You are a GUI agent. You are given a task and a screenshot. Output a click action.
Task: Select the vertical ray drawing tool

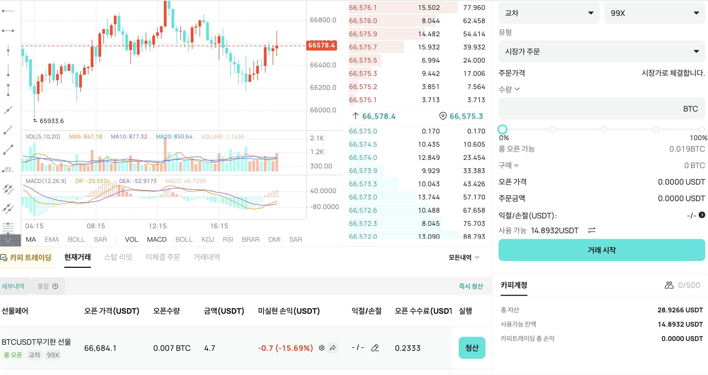[x=8, y=71]
